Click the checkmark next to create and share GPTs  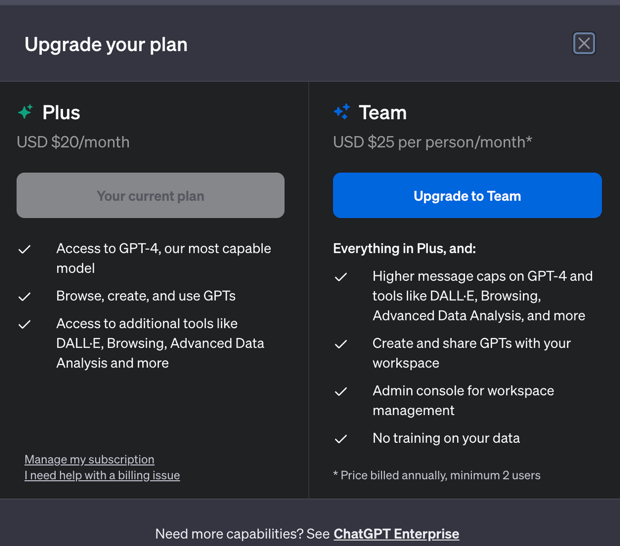[340, 344]
